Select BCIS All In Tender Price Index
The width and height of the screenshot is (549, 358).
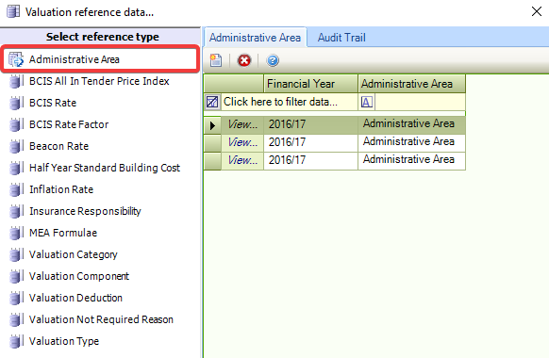[x=99, y=81]
